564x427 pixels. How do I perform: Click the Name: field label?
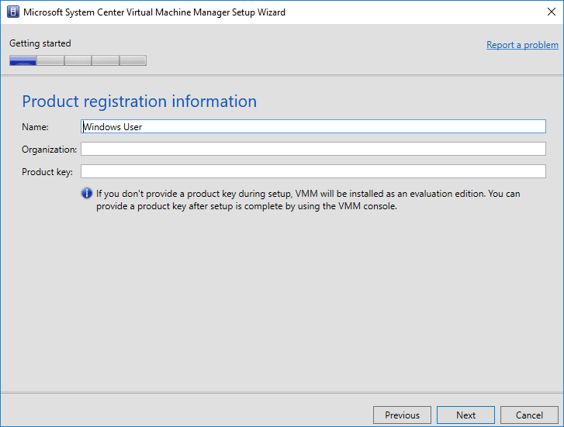point(35,127)
